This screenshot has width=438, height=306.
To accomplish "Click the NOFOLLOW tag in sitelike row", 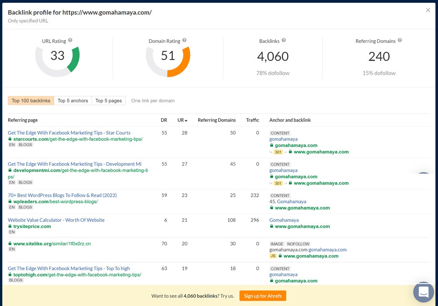I will coord(298,244).
